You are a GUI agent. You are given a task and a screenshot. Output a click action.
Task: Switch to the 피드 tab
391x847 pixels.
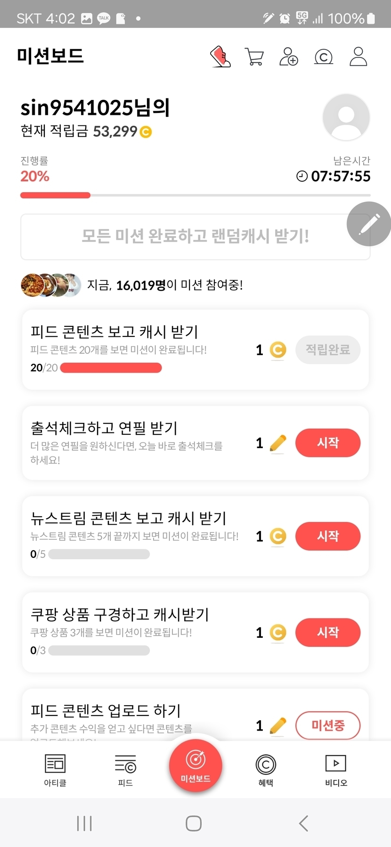pyautogui.click(x=125, y=770)
